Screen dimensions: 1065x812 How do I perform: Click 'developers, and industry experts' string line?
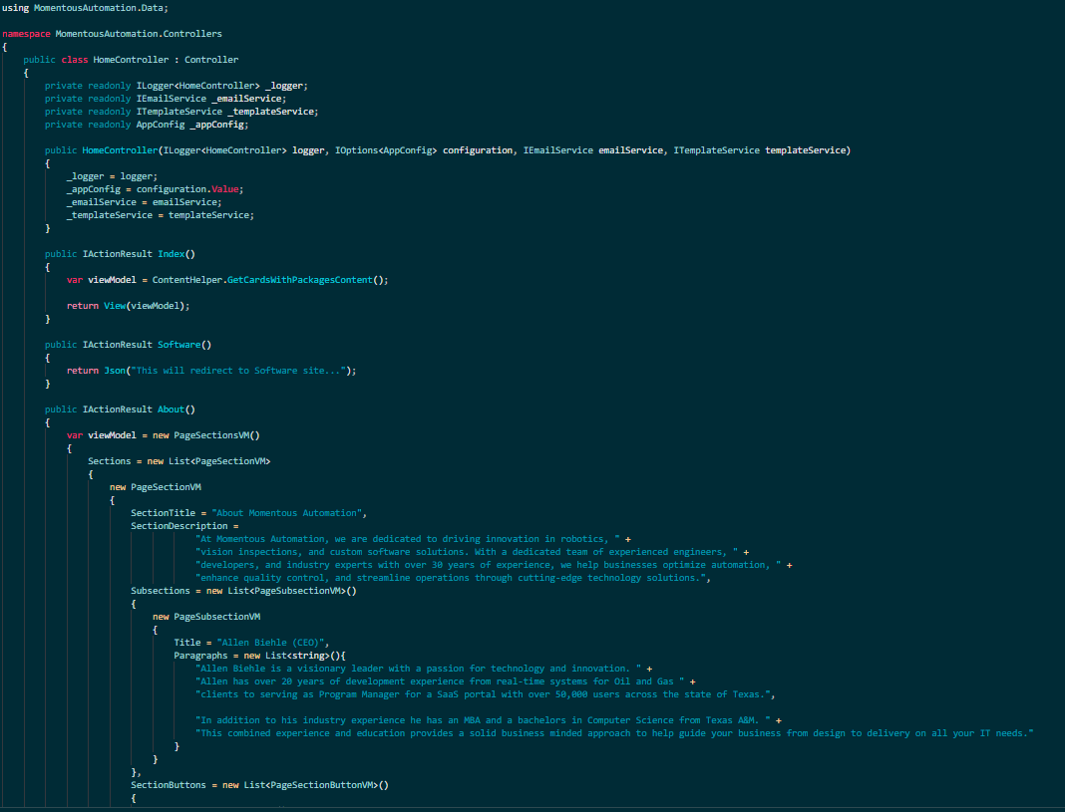coord(489,564)
